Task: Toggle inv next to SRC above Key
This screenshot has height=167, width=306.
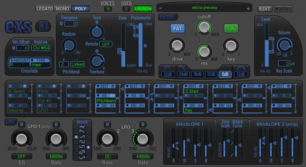Action: tap(200, 105)
